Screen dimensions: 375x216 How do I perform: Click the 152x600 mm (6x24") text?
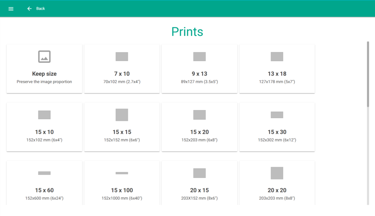pyautogui.click(x=44, y=198)
